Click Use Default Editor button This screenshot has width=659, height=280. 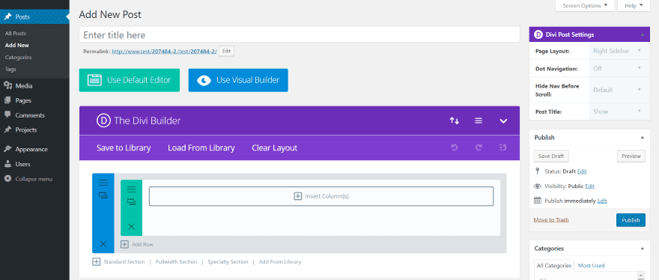pyautogui.click(x=129, y=80)
